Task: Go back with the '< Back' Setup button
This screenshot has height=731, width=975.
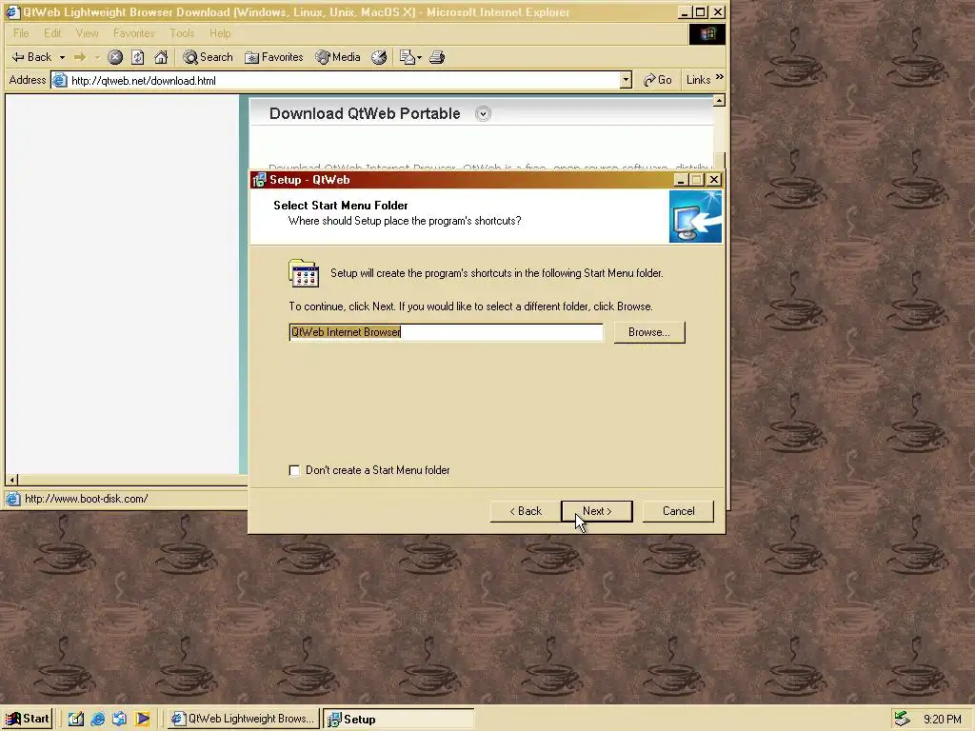Action: pyautogui.click(x=526, y=511)
